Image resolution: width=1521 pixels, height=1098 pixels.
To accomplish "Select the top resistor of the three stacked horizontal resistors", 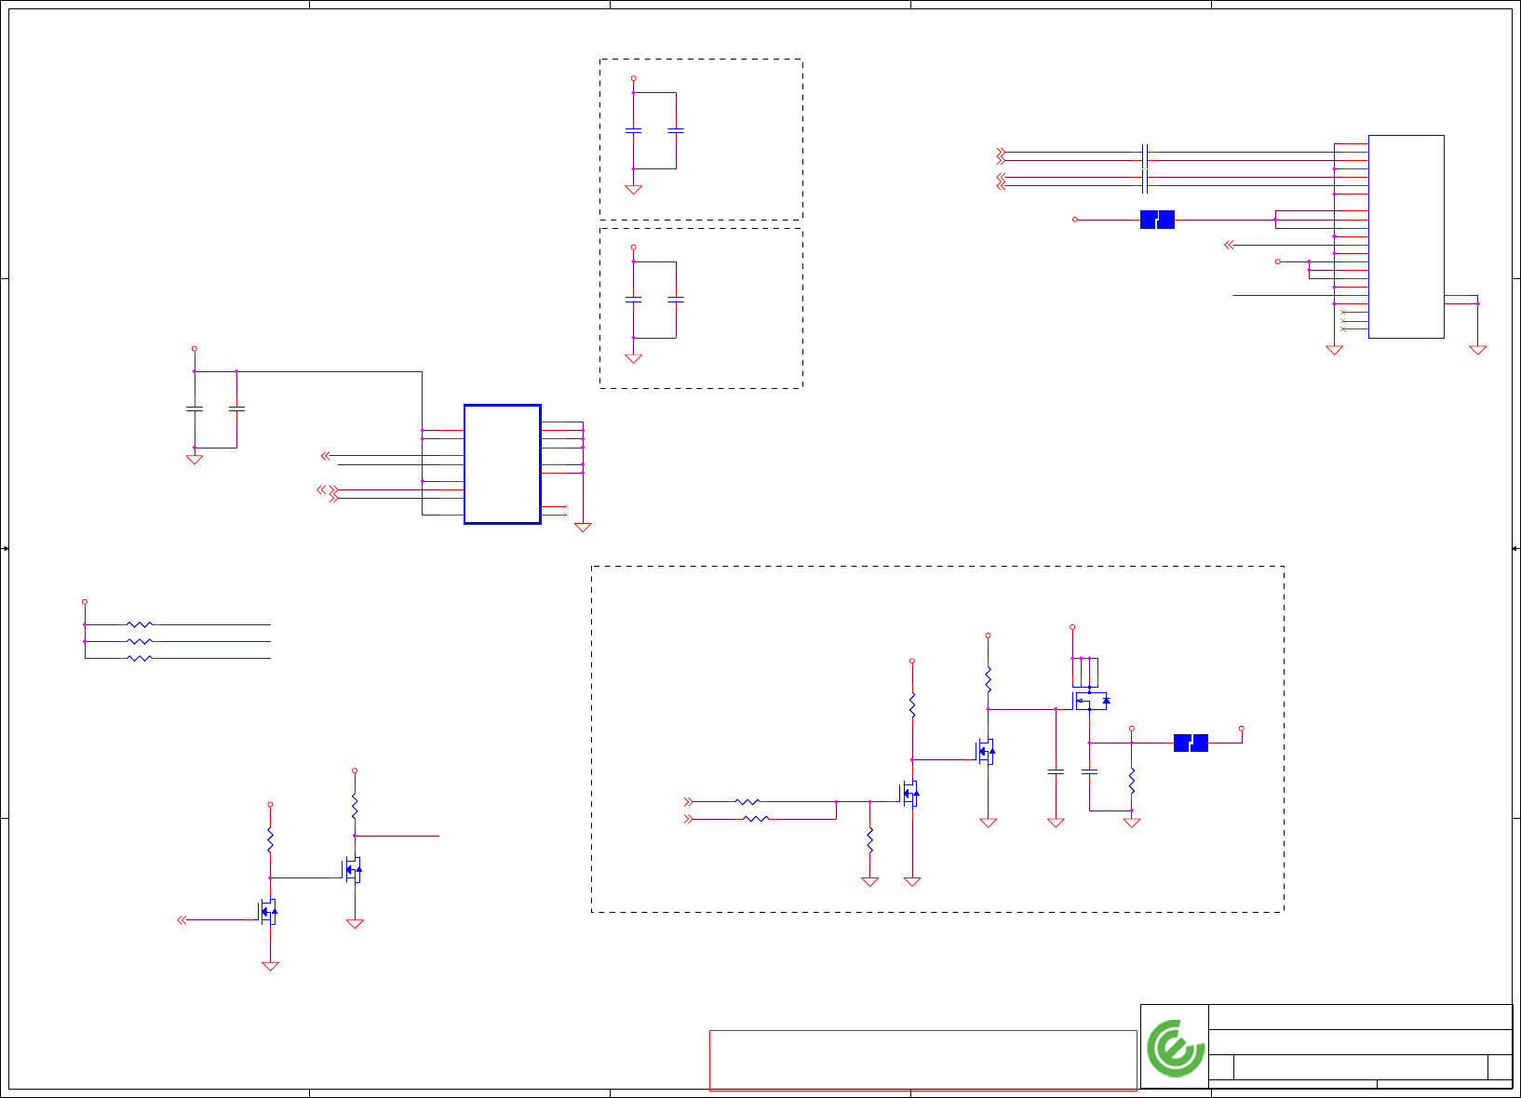I will (x=140, y=624).
